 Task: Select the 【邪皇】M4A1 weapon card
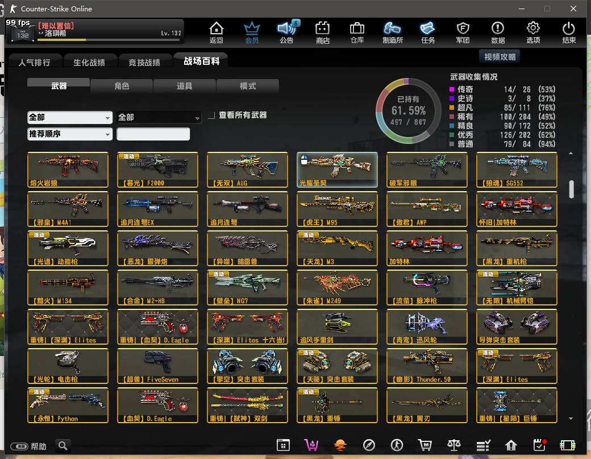(68, 209)
